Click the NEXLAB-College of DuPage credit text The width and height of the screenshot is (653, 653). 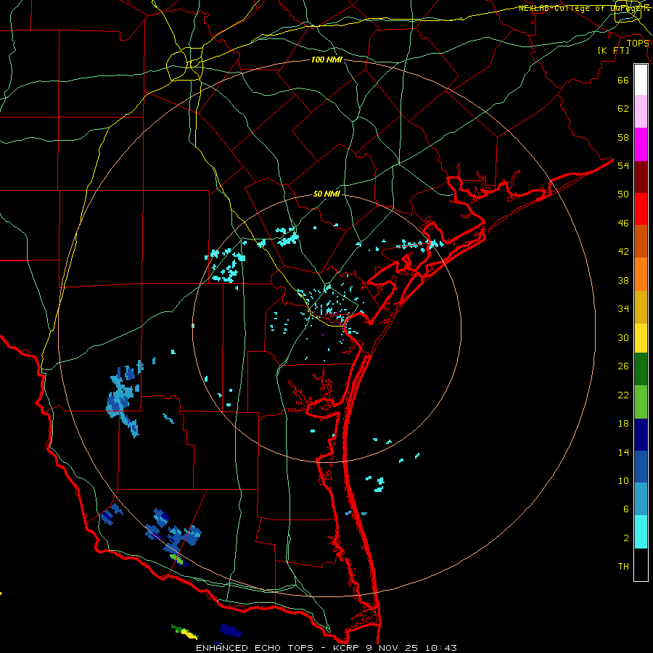tap(584, 8)
